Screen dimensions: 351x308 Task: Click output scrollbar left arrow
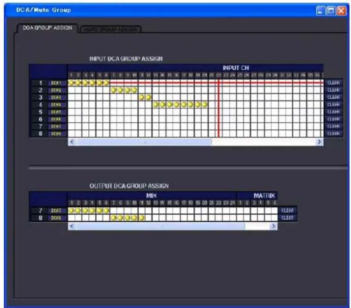[x=72, y=226]
